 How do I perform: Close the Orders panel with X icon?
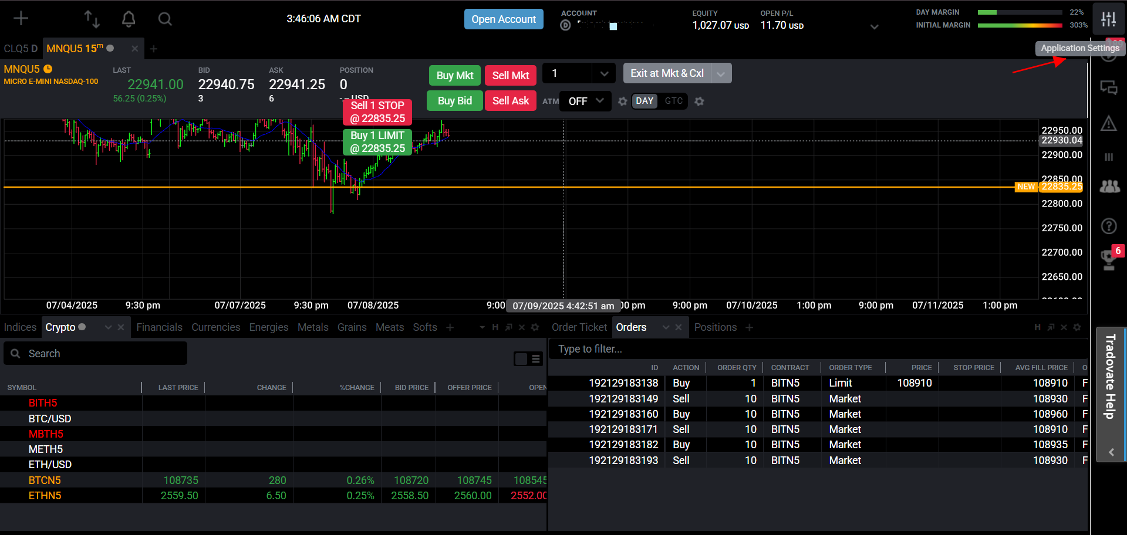pos(1064,327)
